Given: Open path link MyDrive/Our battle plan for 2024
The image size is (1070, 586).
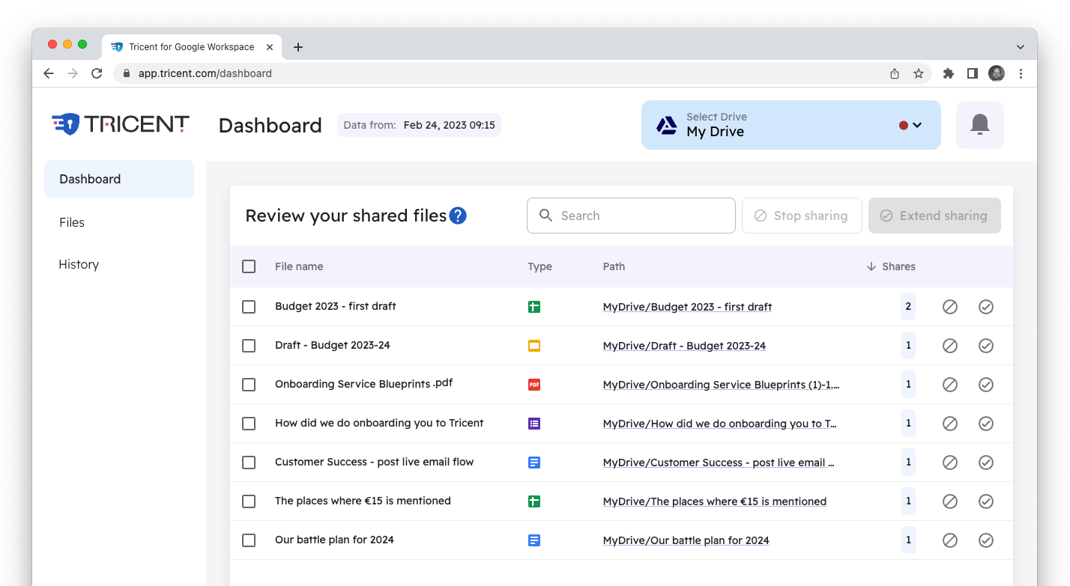Looking at the screenshot, I should click(686, 540).
